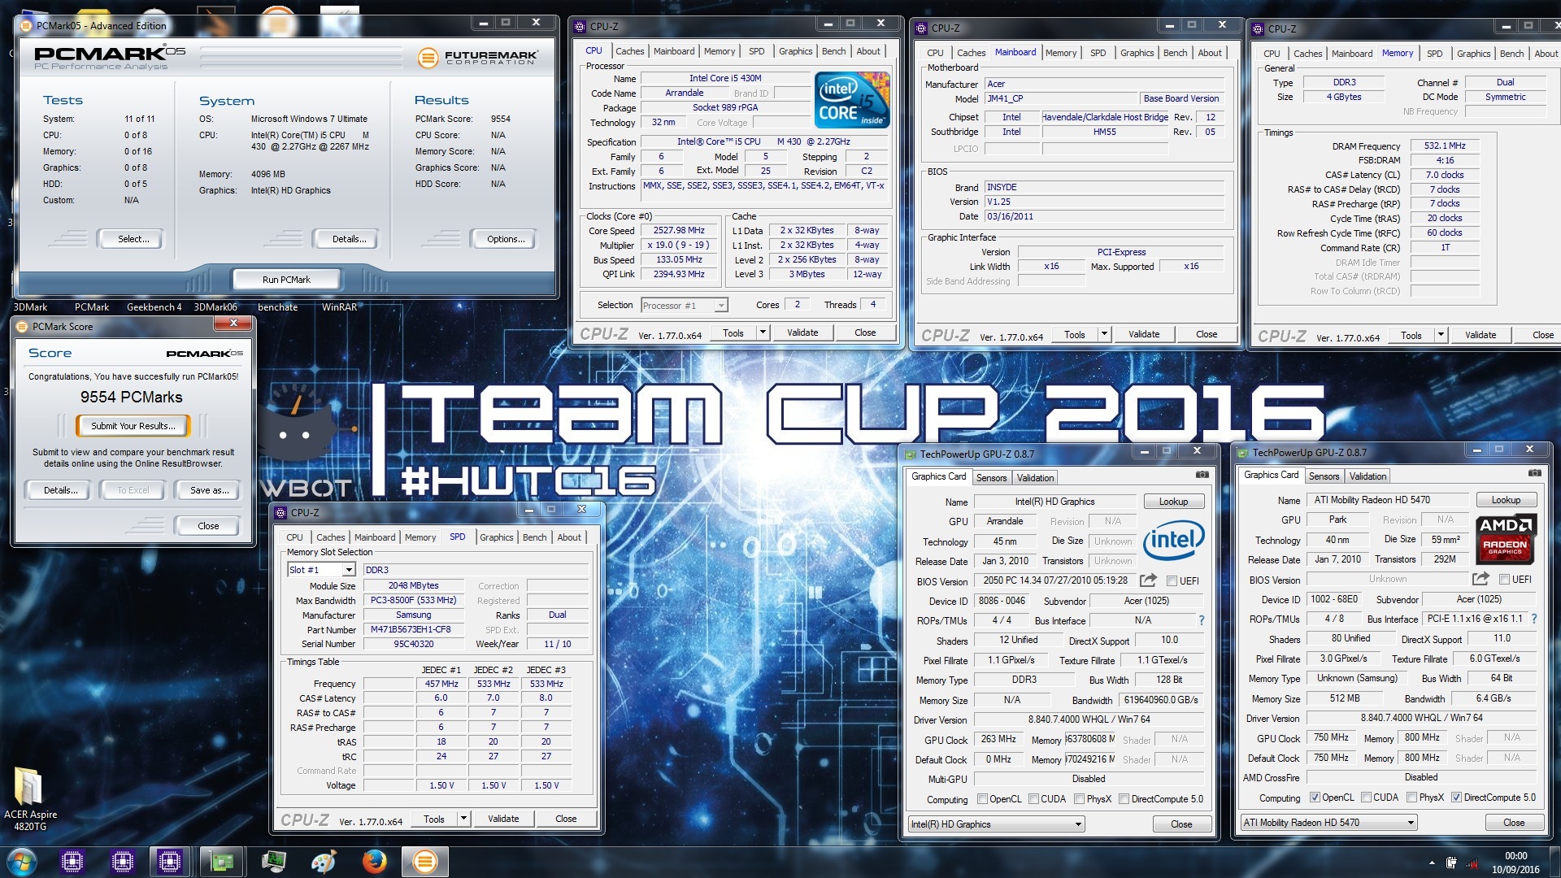Open the Windows Start menu orb
The height and width of the screenshot is (878, 1561).
tap(20, 861)
